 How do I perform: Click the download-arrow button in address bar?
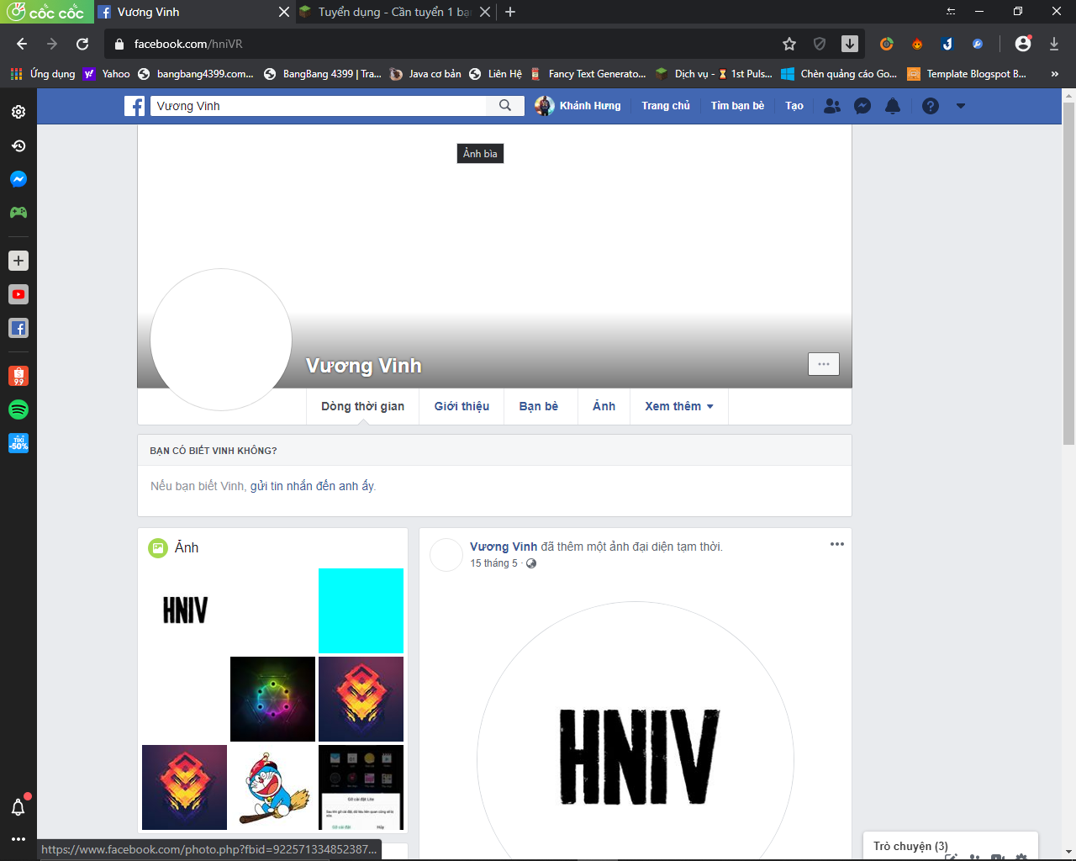tap(850, 44)
